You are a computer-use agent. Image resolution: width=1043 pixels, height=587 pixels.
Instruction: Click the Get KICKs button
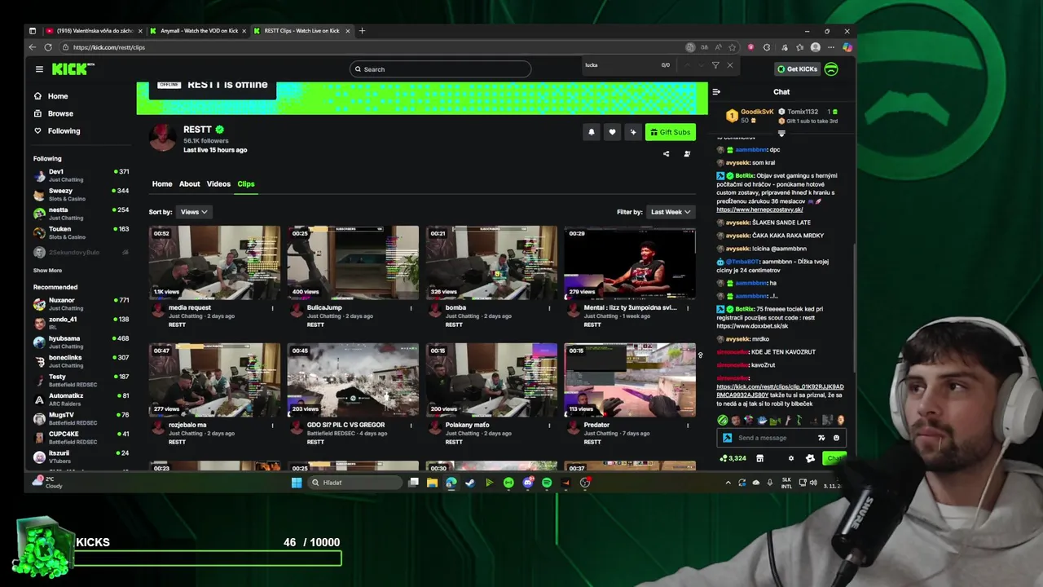(x=797, y=69)
